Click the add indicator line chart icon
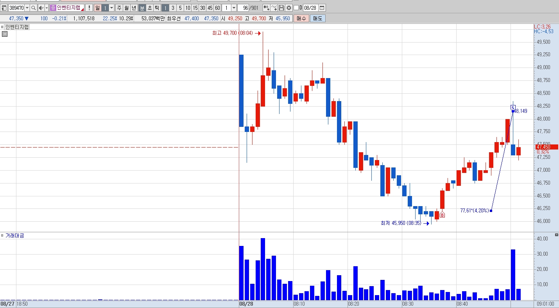559x308 pixels. coord(274,8)
